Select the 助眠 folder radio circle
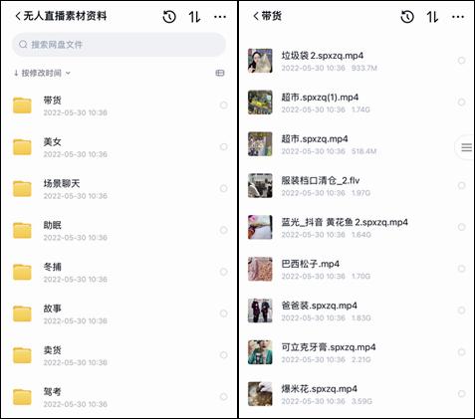 tap(224, 230)
